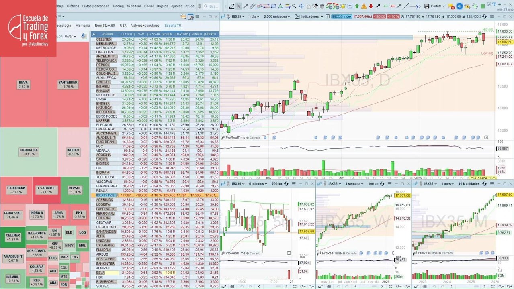The image size is (514, 289).
Task: Click in the Buscar search field
Action: [212, 6]
